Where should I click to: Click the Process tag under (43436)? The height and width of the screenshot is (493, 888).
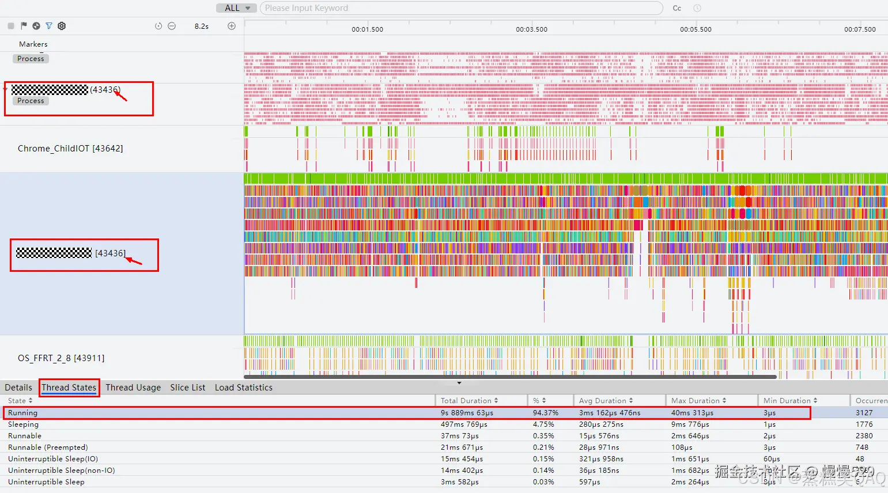(31, 101)
